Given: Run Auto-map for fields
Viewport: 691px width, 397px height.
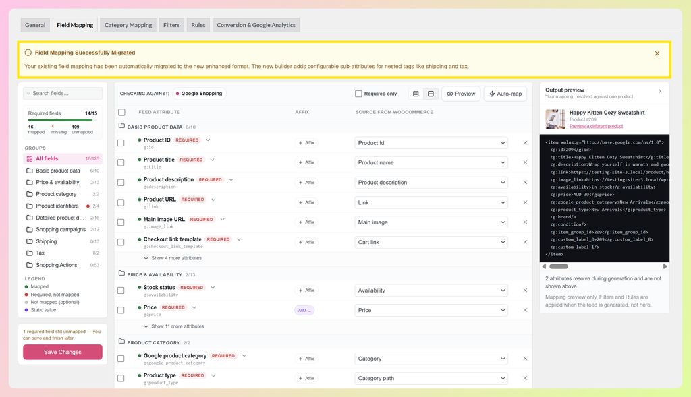Looking at the screenshot, I should tap(505, 94).
